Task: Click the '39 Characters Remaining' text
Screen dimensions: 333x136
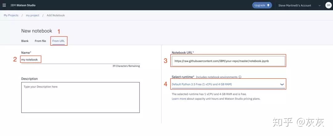Action: (x=126, y=66)
